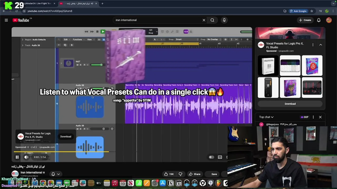The image size is (337, 189).
Task: Open the chat panel three-dot menu
Action: click(313, 117)
